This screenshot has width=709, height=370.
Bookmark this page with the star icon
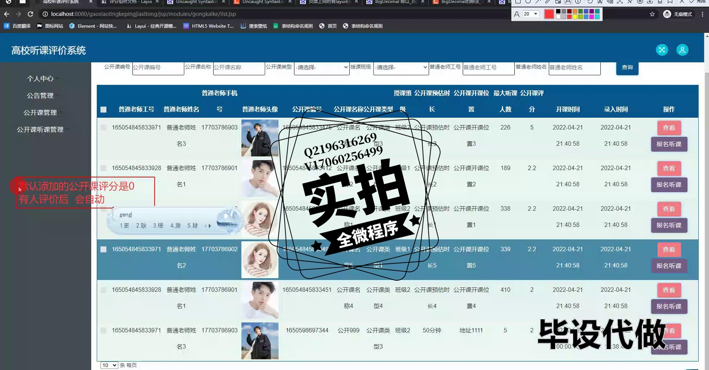[652, 14]
